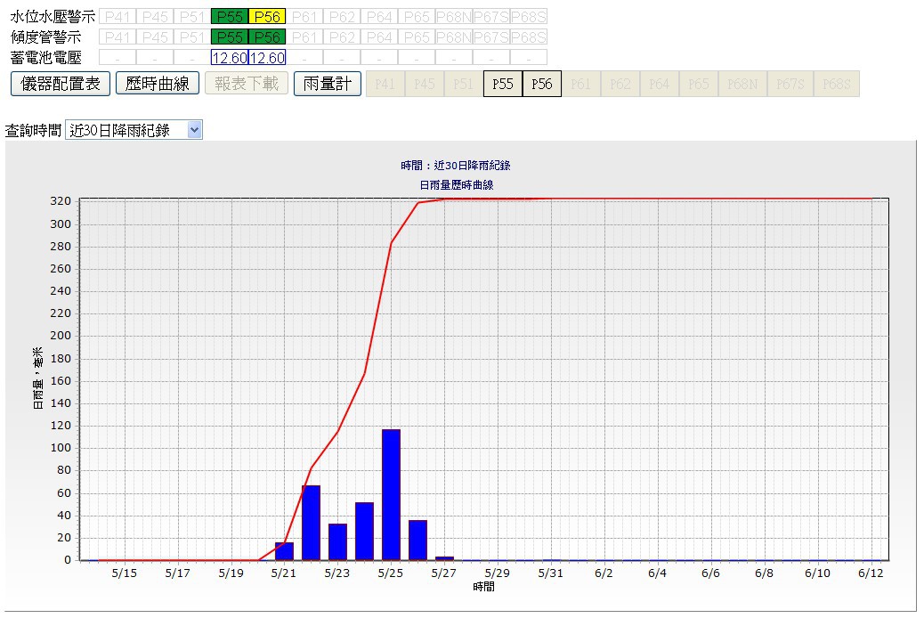This screenshot has width=924, height=618.
Task: Choose station P55 in the station button row
Action: (503, 84)
